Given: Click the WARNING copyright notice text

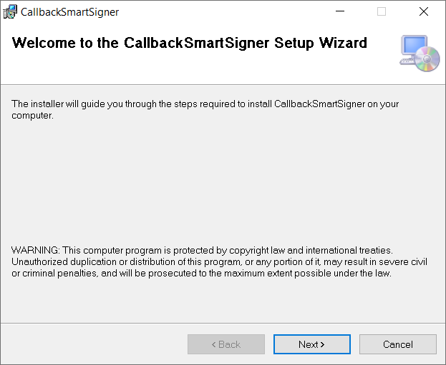Looking at the screenshot, I should [x=219, y=261].
